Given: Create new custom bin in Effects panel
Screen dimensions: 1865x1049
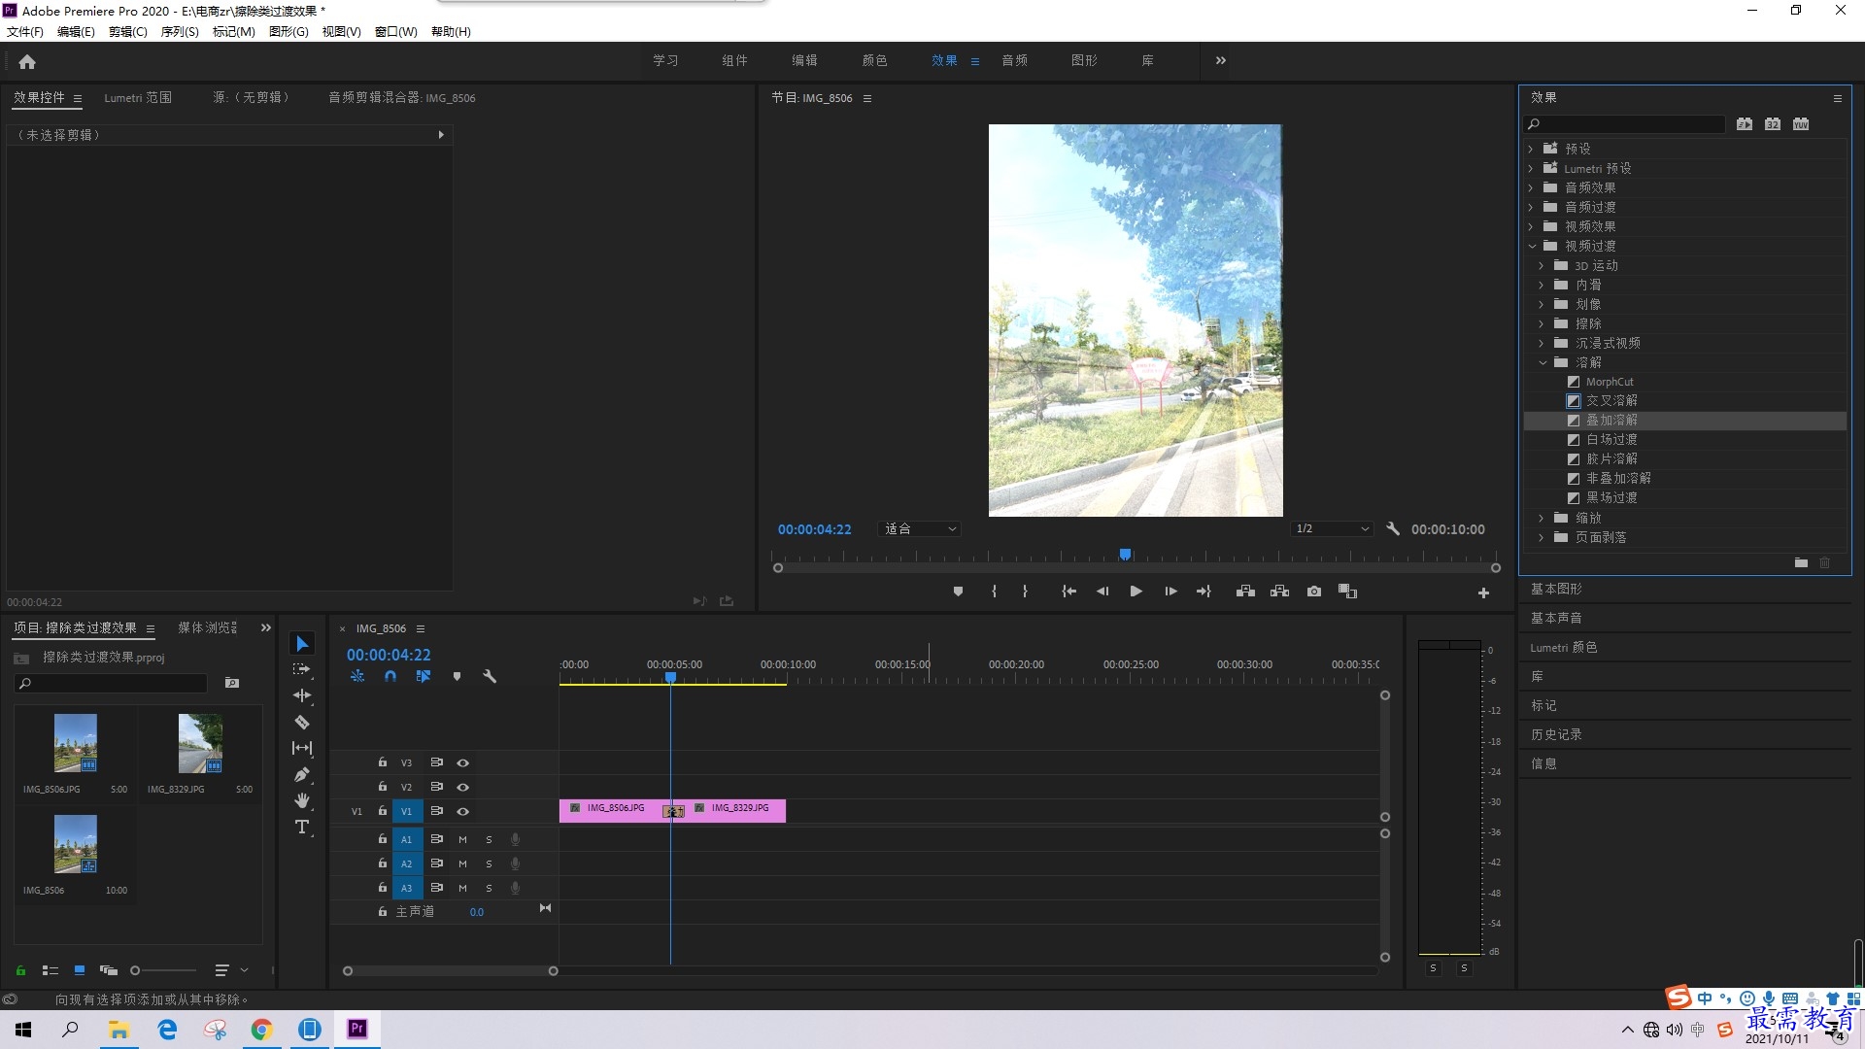Looking at the screenshot, I should point(1801,563).
